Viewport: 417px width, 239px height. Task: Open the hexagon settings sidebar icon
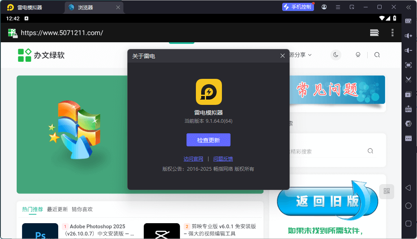tap(408, 124)
